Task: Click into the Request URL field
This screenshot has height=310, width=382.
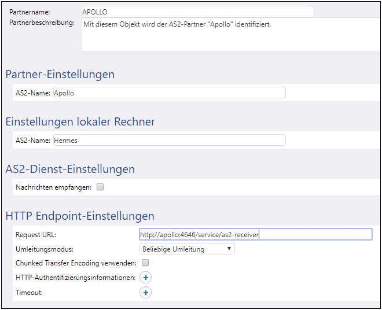Action: pyautogui.click(x=255, y=234)
